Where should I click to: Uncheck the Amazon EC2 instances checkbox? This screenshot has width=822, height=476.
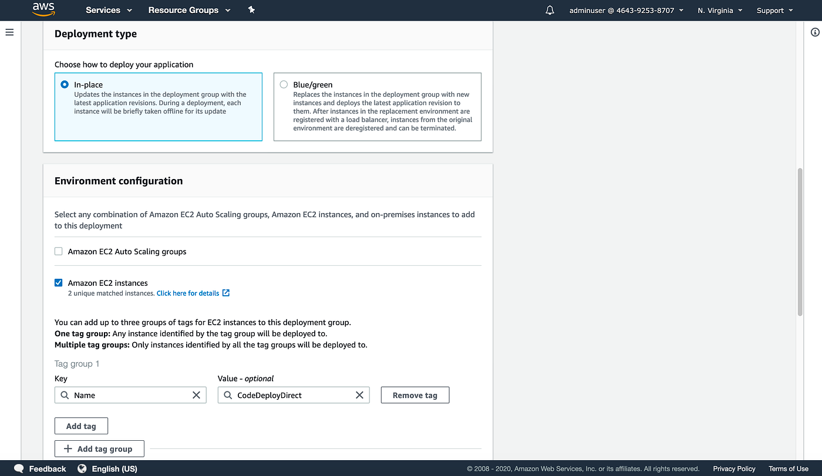(58, 282)
